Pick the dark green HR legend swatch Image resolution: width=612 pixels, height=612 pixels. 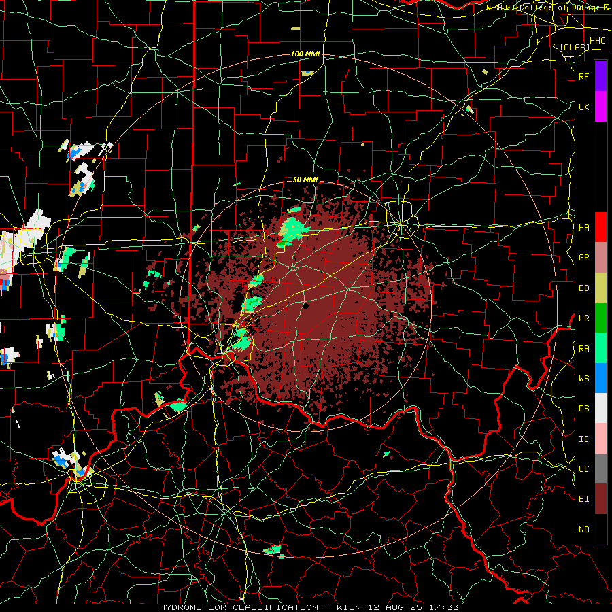pos(600,318)
